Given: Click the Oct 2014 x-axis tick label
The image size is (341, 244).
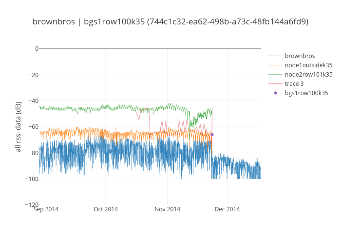Looking at the screenshot, I should click(106, 209).
